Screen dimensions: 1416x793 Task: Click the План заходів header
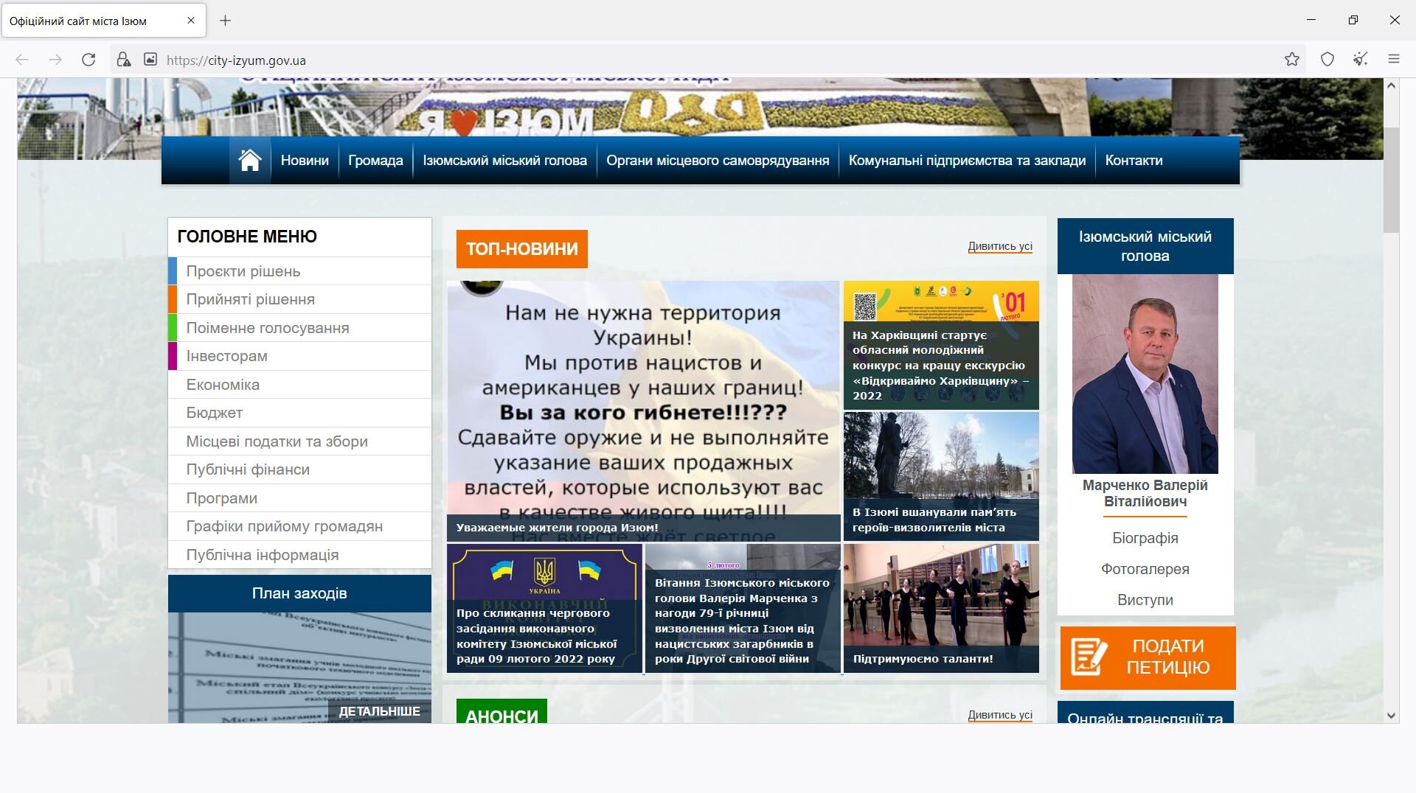click(299, 593)
